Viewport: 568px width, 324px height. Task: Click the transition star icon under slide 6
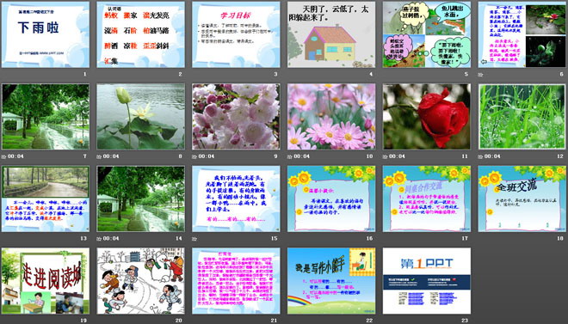tap(480, 75)
